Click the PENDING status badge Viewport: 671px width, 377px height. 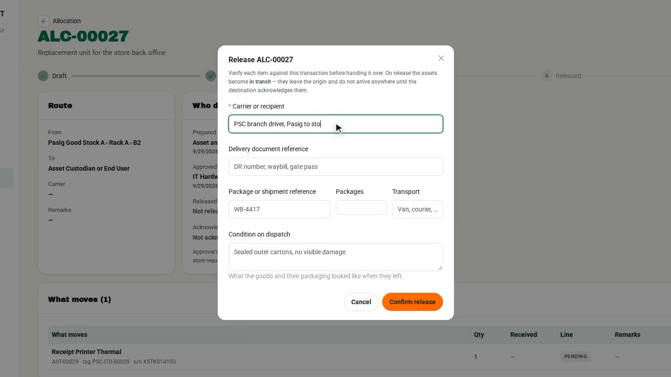576,356
